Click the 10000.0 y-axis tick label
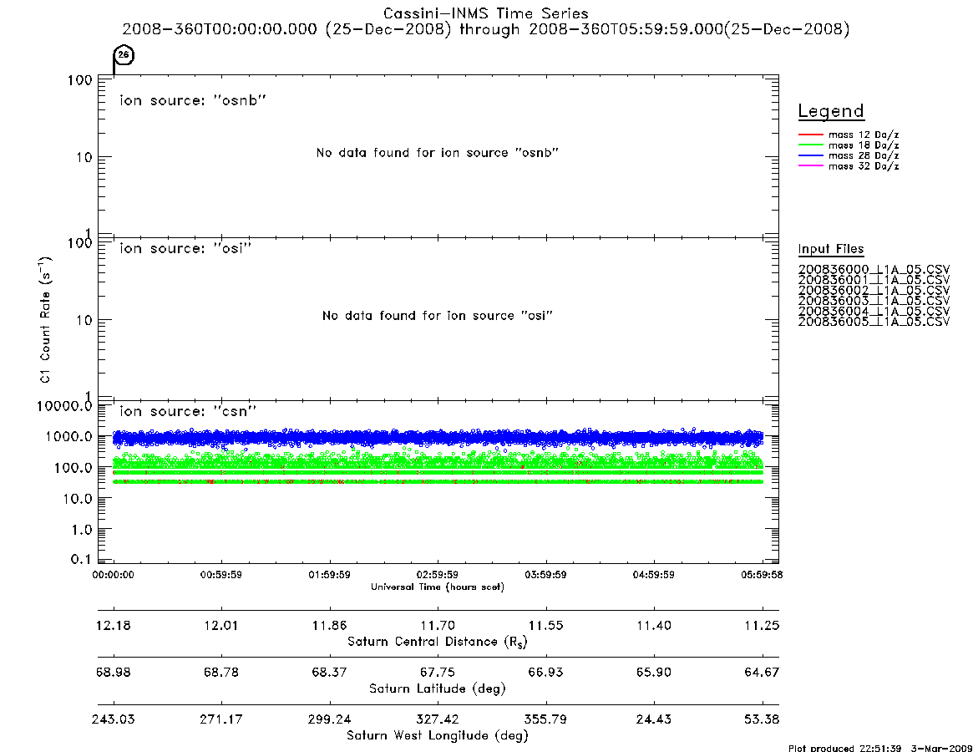This screenshot has width=973, height=752. point(64,406)
